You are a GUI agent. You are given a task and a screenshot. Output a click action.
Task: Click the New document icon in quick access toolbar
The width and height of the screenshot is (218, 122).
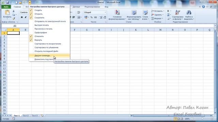(16, 2)
